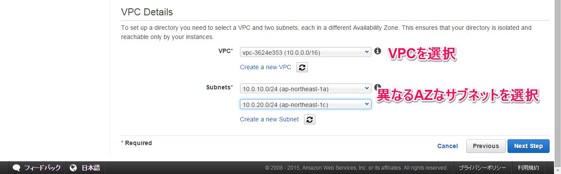Click the info icon next to Subnets
This screenshot has width=561, height=174.
pos(378,87)
